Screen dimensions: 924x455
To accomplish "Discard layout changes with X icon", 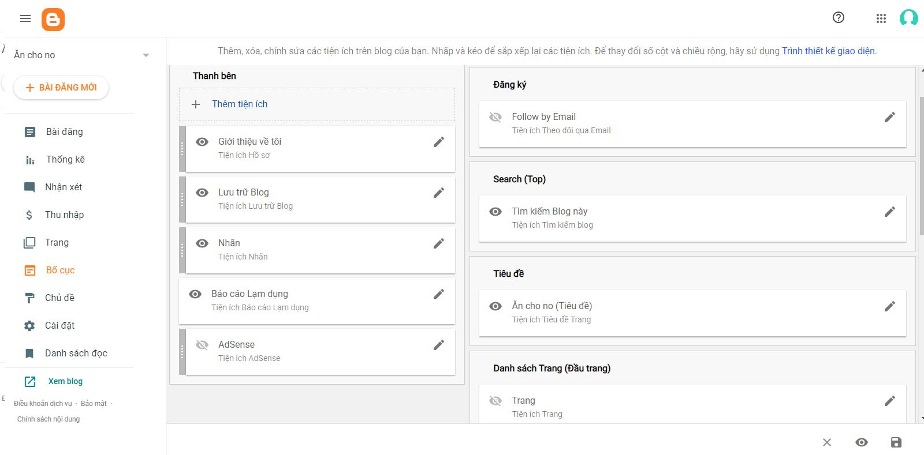I will tap(827, 442).
